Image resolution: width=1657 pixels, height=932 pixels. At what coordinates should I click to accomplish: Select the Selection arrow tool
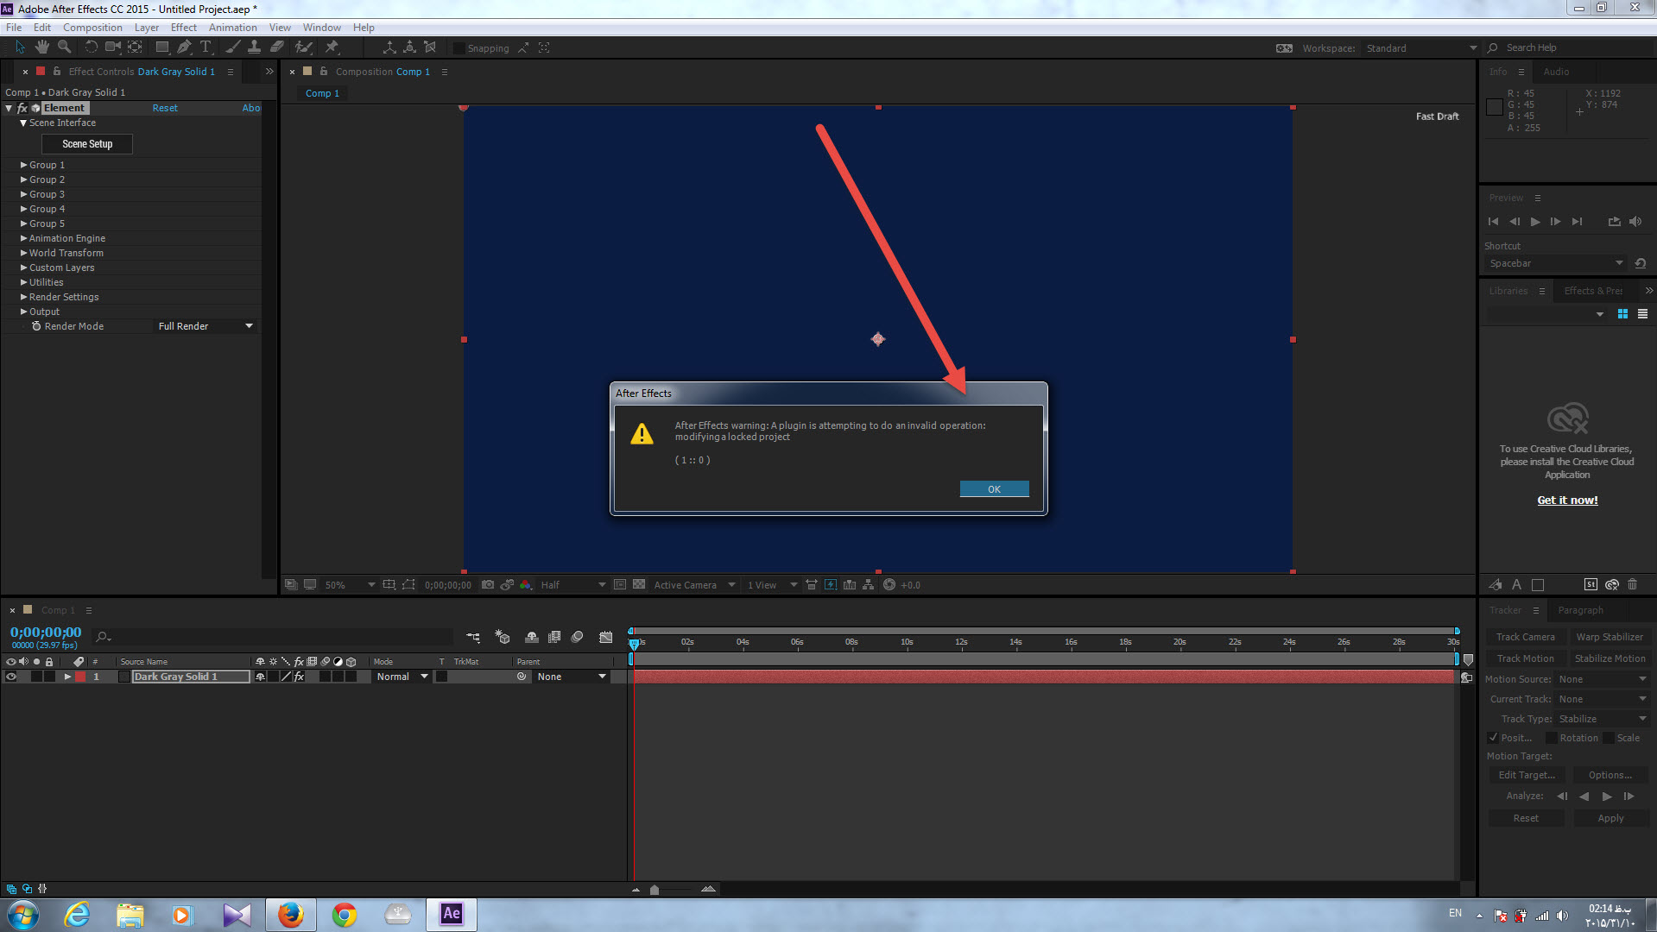(x=20, y=47)
